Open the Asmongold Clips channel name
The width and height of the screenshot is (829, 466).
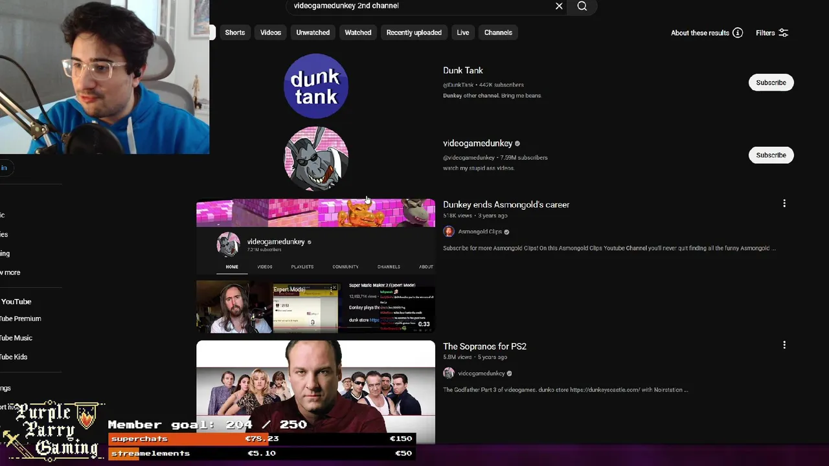(x=480, y=232)
